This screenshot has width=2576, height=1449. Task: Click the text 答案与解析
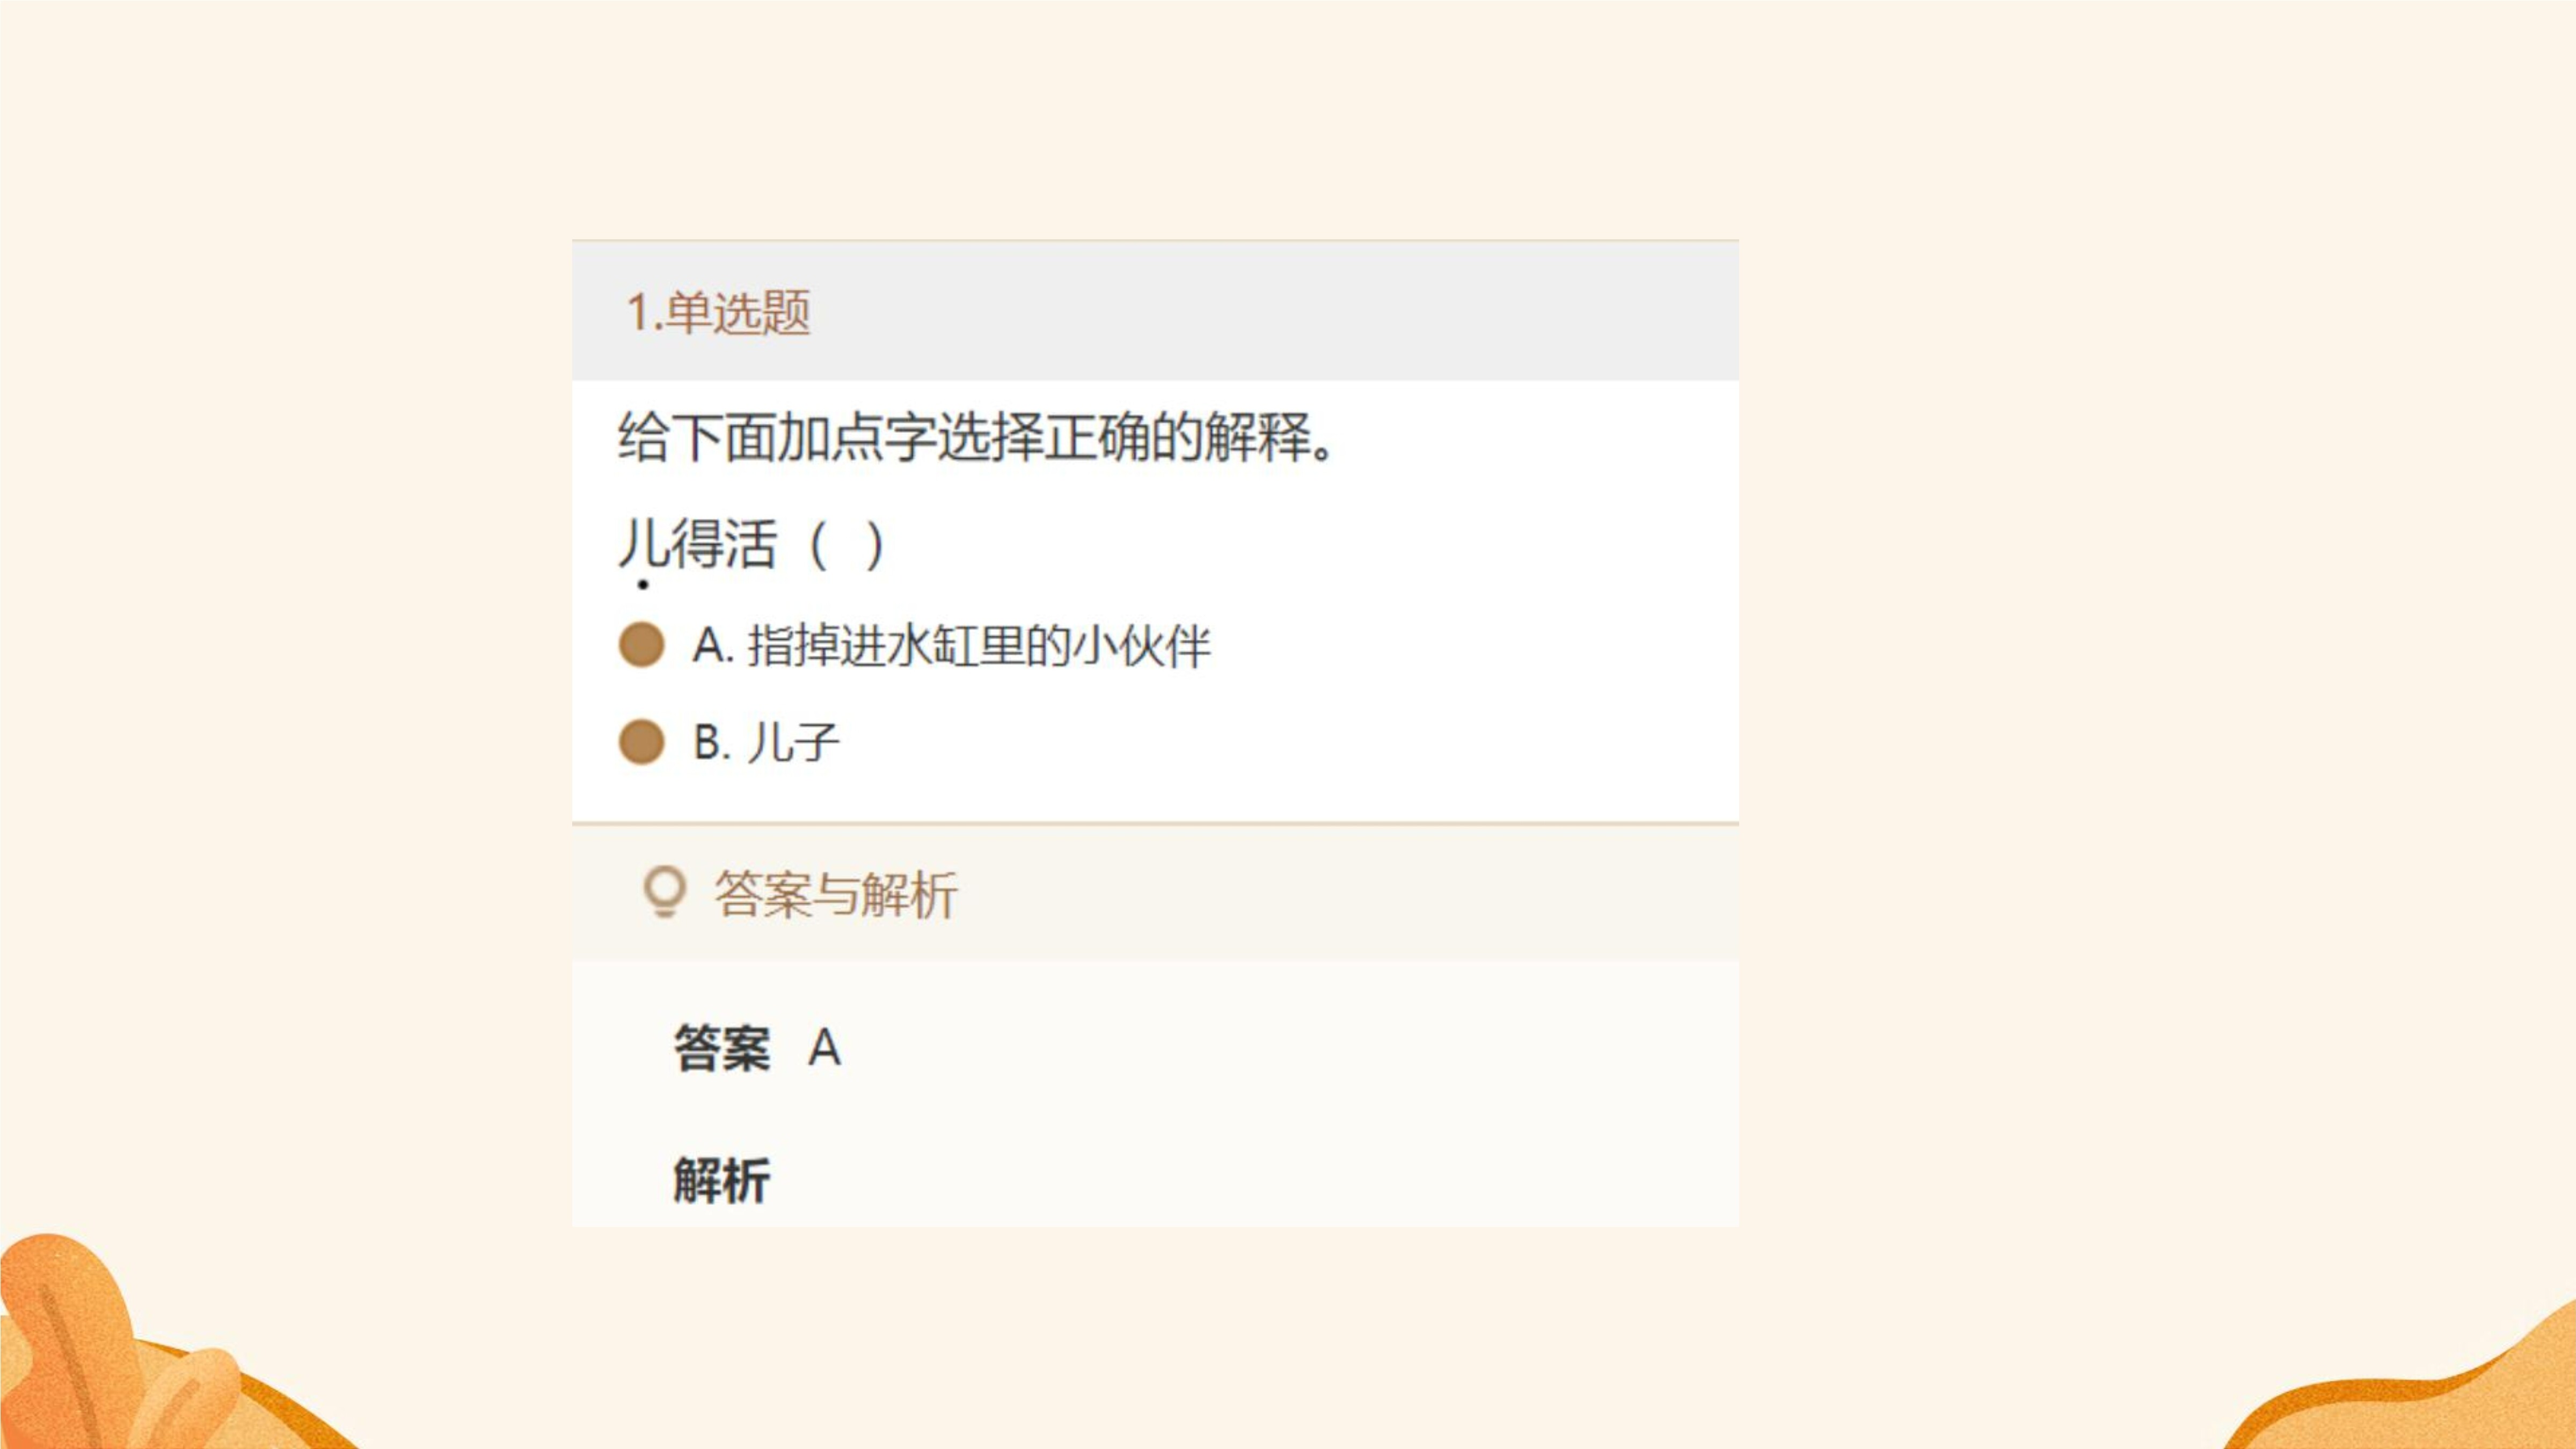pos(836,894)
